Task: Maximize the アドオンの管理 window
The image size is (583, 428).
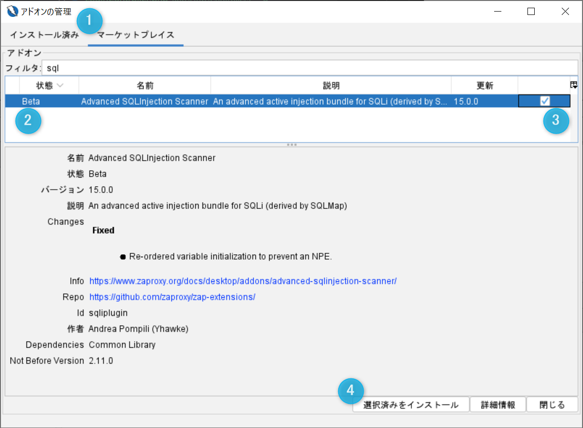Action: click(531, 12)
